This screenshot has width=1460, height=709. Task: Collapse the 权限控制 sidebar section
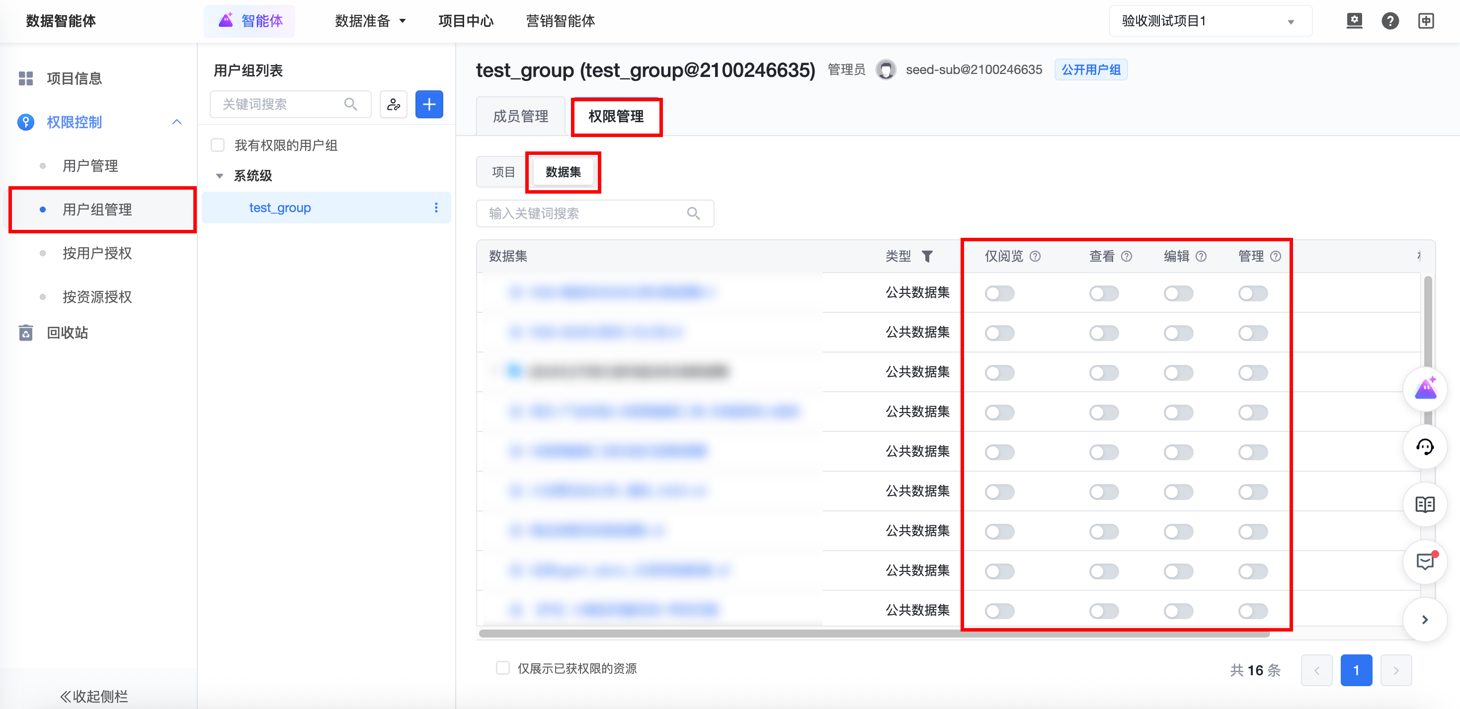coord(177,122)
